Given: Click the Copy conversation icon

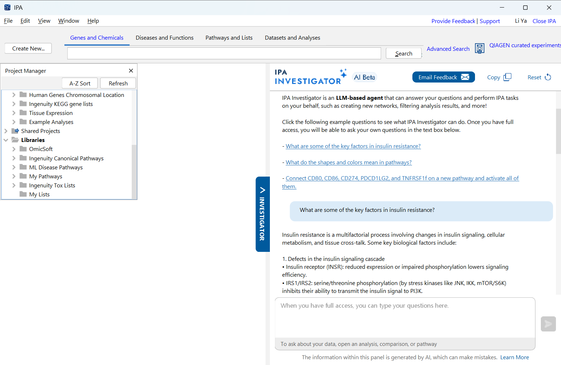Looking at the screenshot, I should pyautogui.click(x=507, y=77).
